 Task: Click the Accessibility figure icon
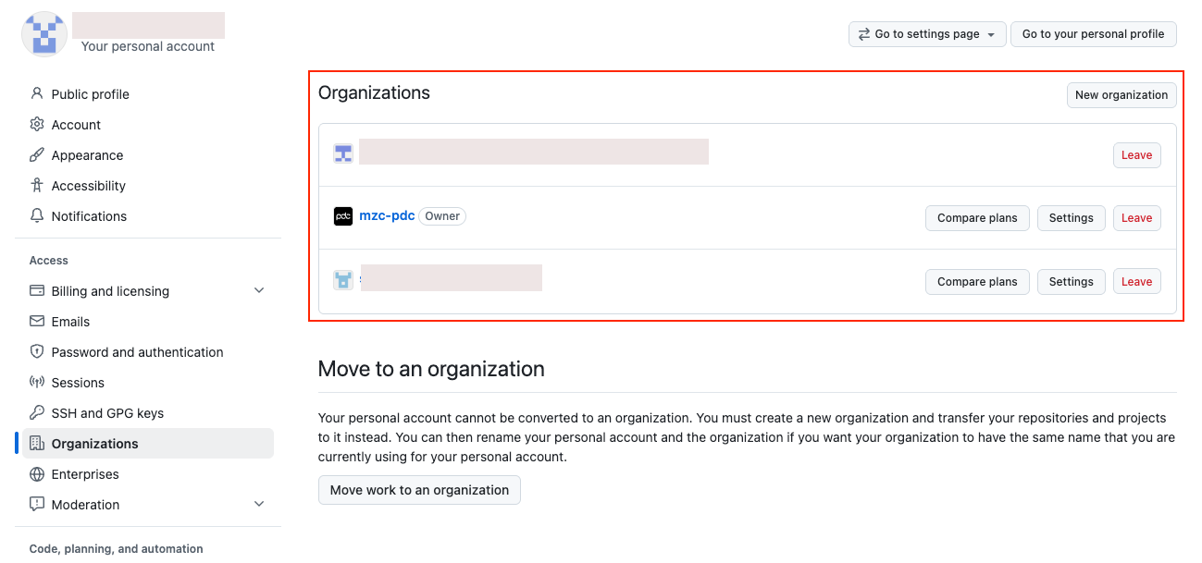coord(37,186)
